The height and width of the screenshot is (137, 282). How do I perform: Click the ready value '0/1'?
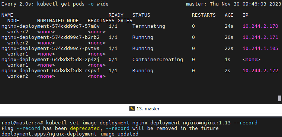(x=113, y=60)
